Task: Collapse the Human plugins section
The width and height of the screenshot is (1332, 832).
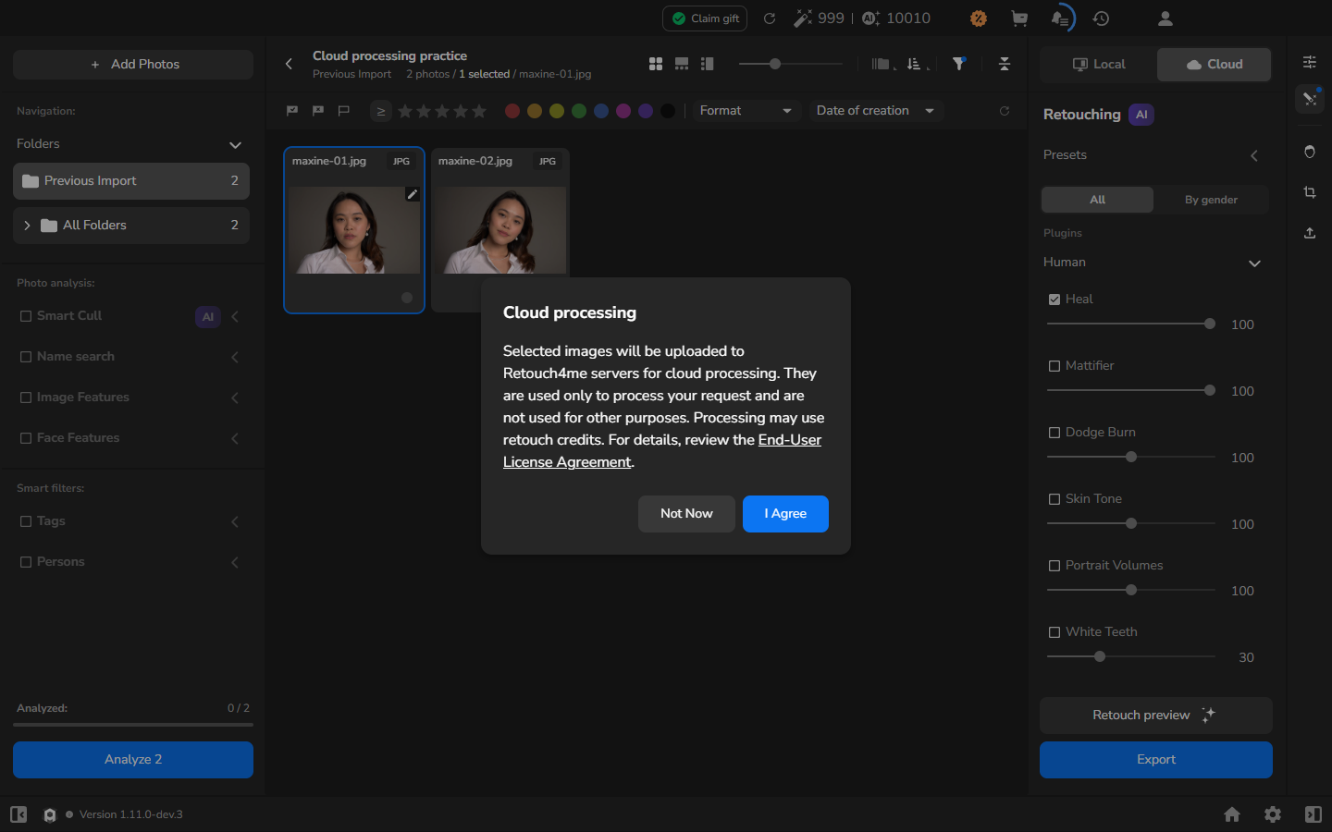Action: coord(1255,263)
